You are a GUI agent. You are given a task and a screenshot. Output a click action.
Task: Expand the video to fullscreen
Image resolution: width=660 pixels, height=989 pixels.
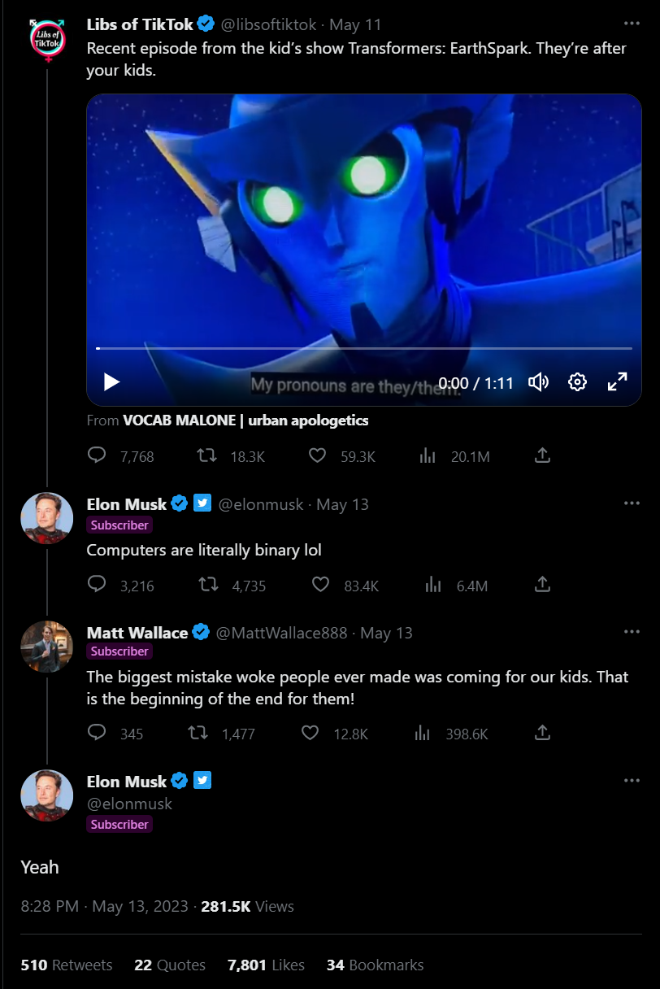click(x=617, y=381)
